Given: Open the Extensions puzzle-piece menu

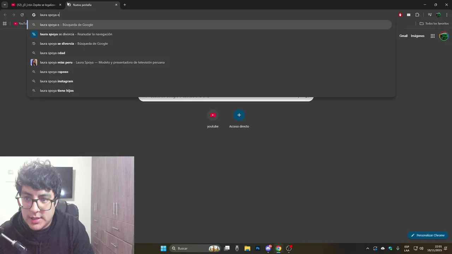Looking at the screenshot, I should pyautogui.click(x=417, y=15).
